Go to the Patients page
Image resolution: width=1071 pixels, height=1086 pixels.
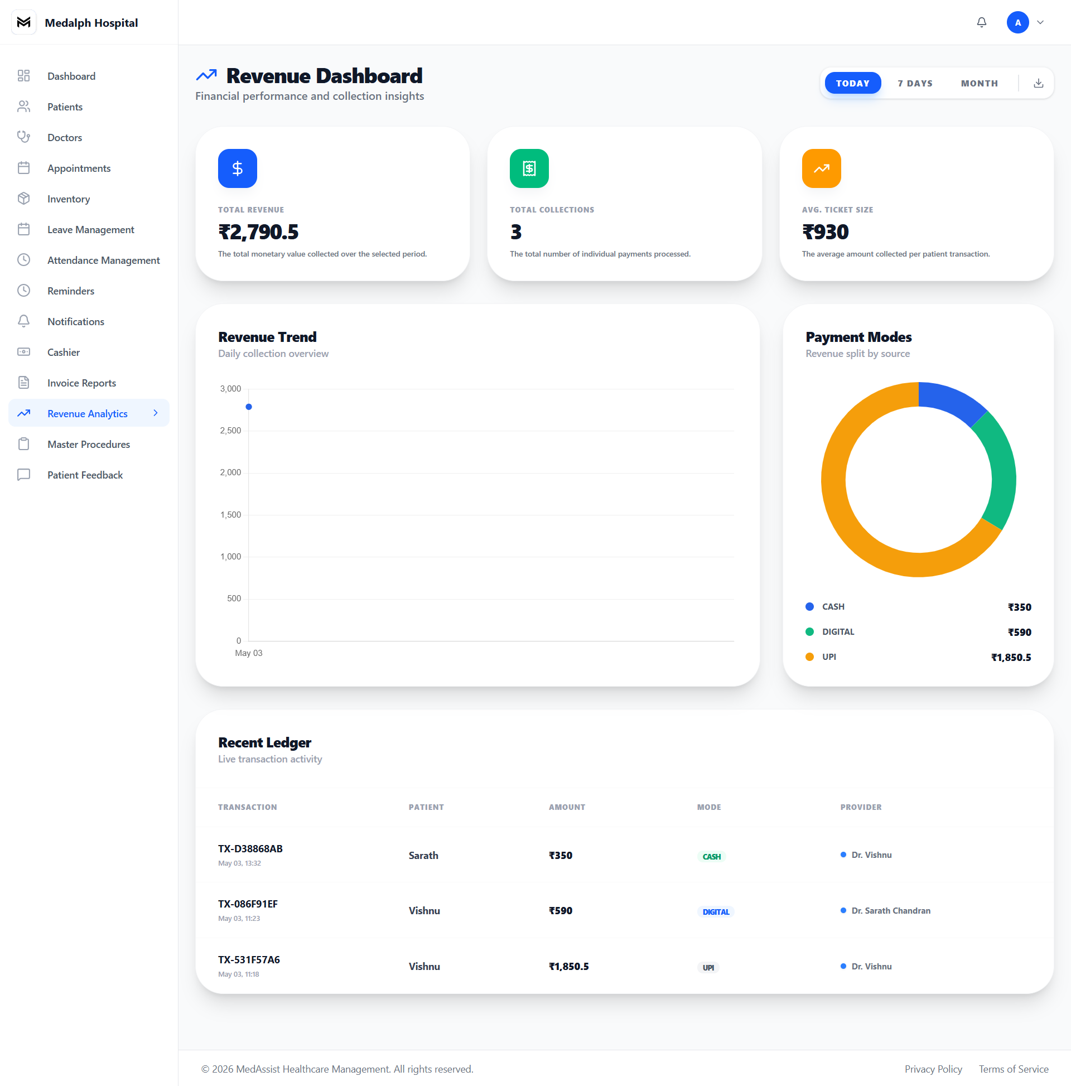[89, 107]
